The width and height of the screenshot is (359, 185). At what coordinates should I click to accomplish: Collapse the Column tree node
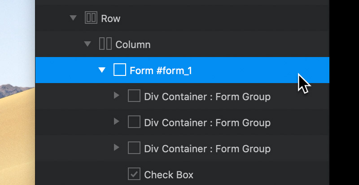point(88,44)
